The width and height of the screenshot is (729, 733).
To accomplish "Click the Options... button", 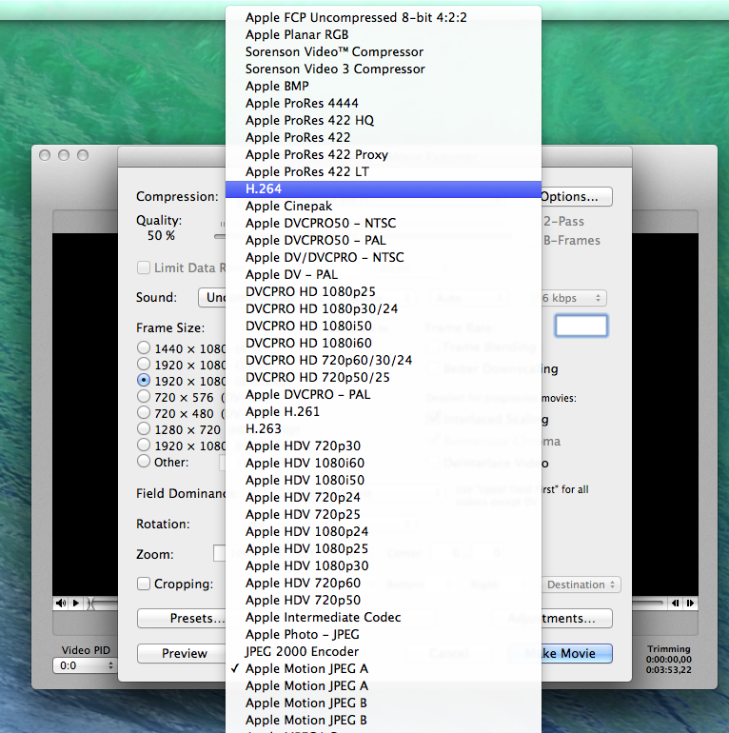I will [577, 196].
